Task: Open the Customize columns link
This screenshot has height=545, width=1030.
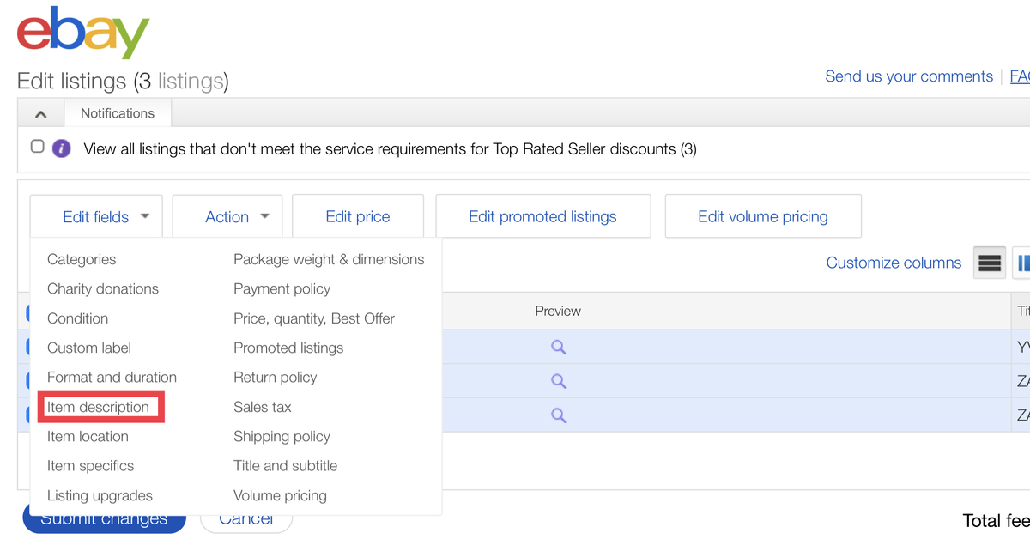Action: (894, 263)
